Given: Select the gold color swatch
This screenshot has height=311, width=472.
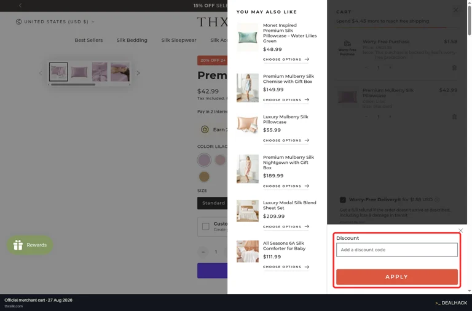Looking at the screenshot, I should [204, 177].
